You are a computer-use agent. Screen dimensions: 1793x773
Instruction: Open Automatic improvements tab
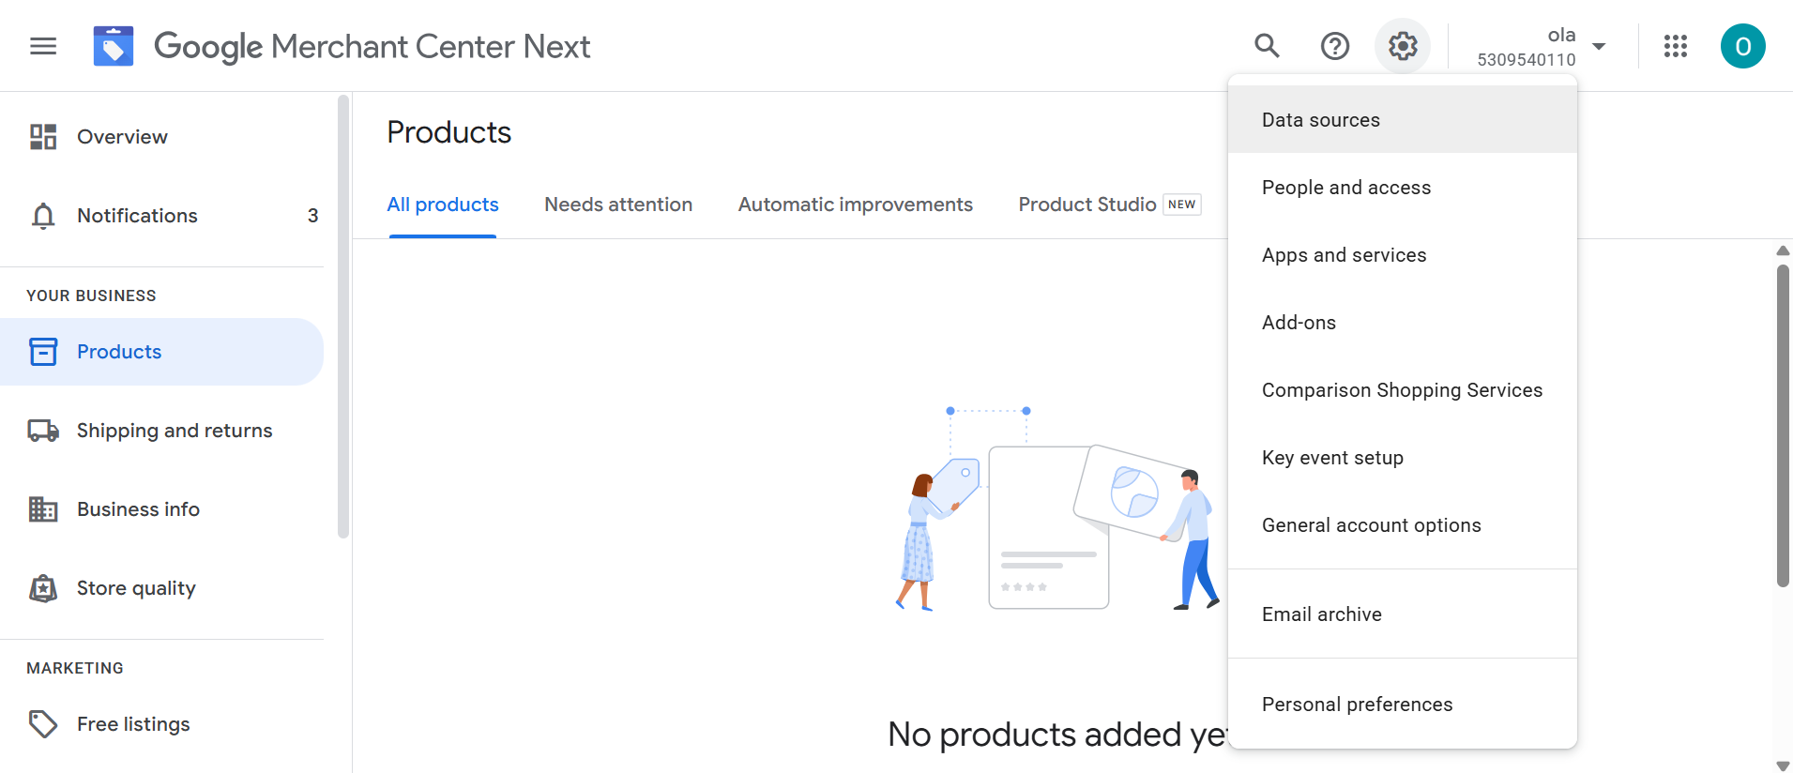[x=856, y=205]
